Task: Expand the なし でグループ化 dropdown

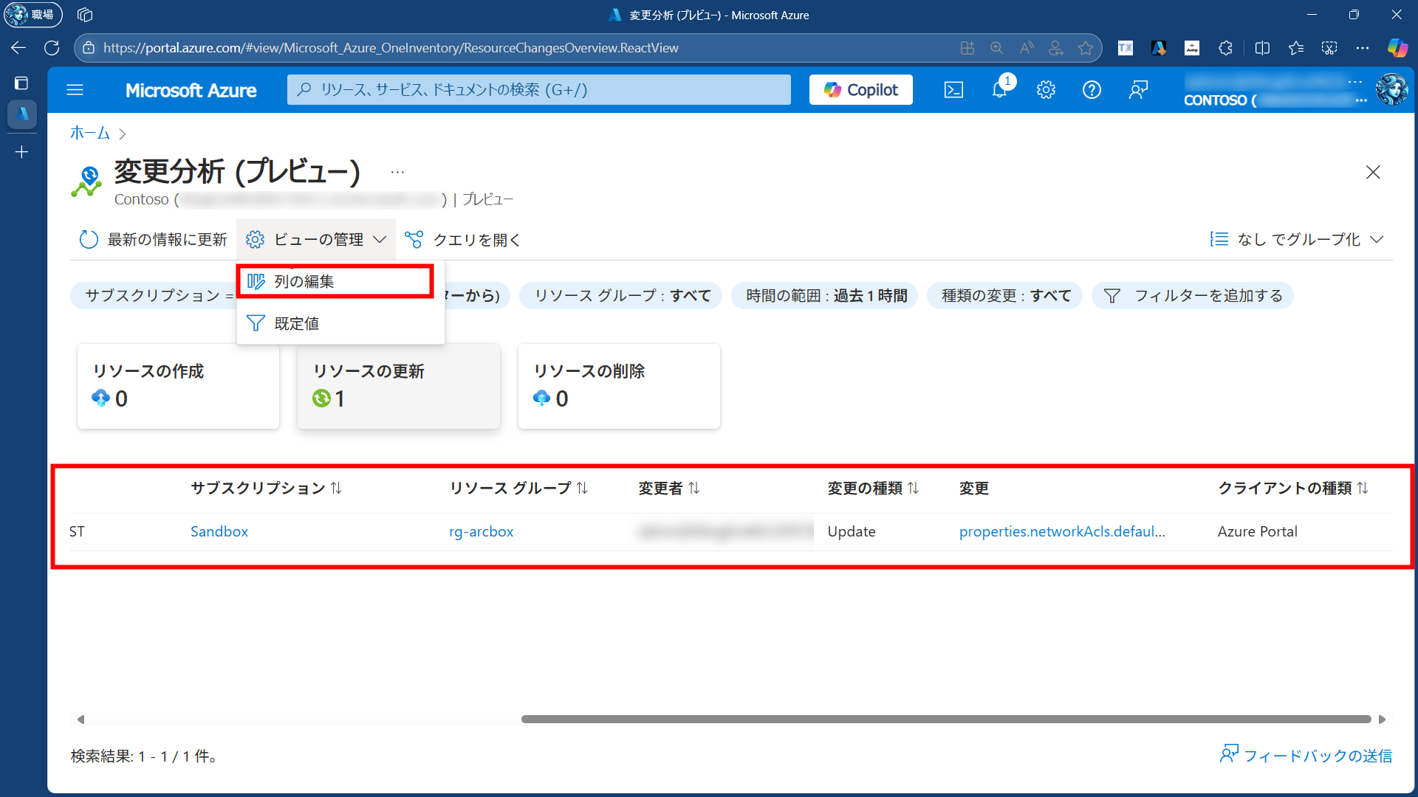Action: point(1298,240)
